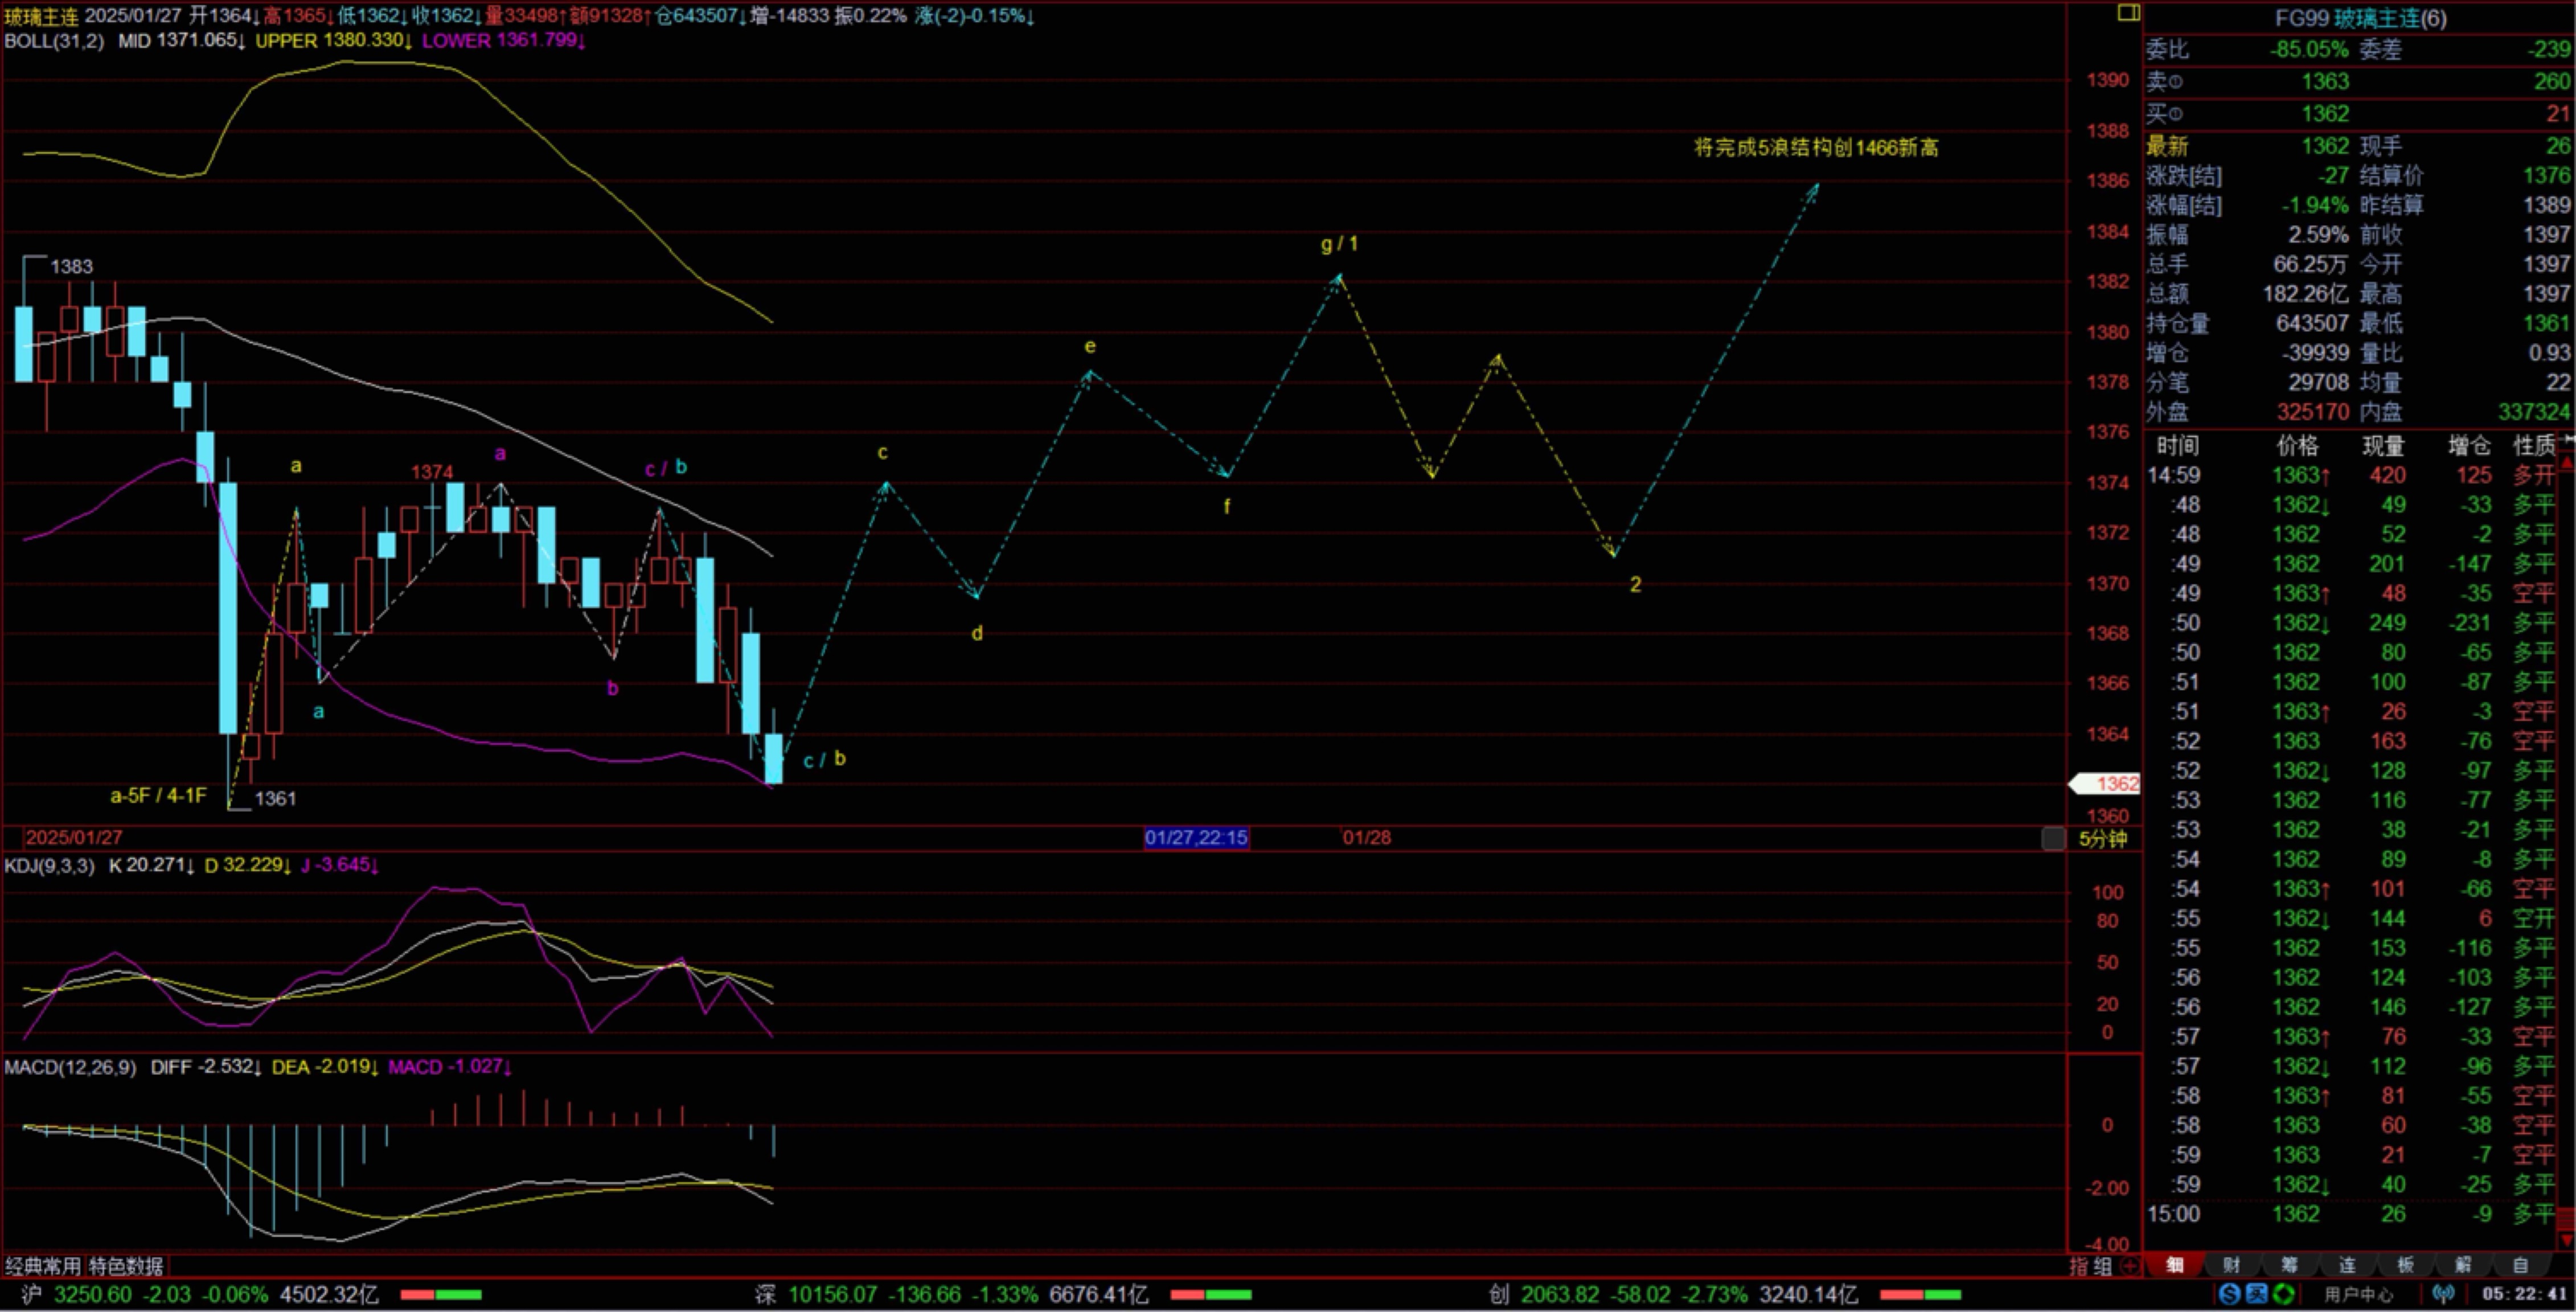Viewport: 2576px width, 1312px height.
Task: Click the gray square beside 5分钟
Action: coord(2053,838)
